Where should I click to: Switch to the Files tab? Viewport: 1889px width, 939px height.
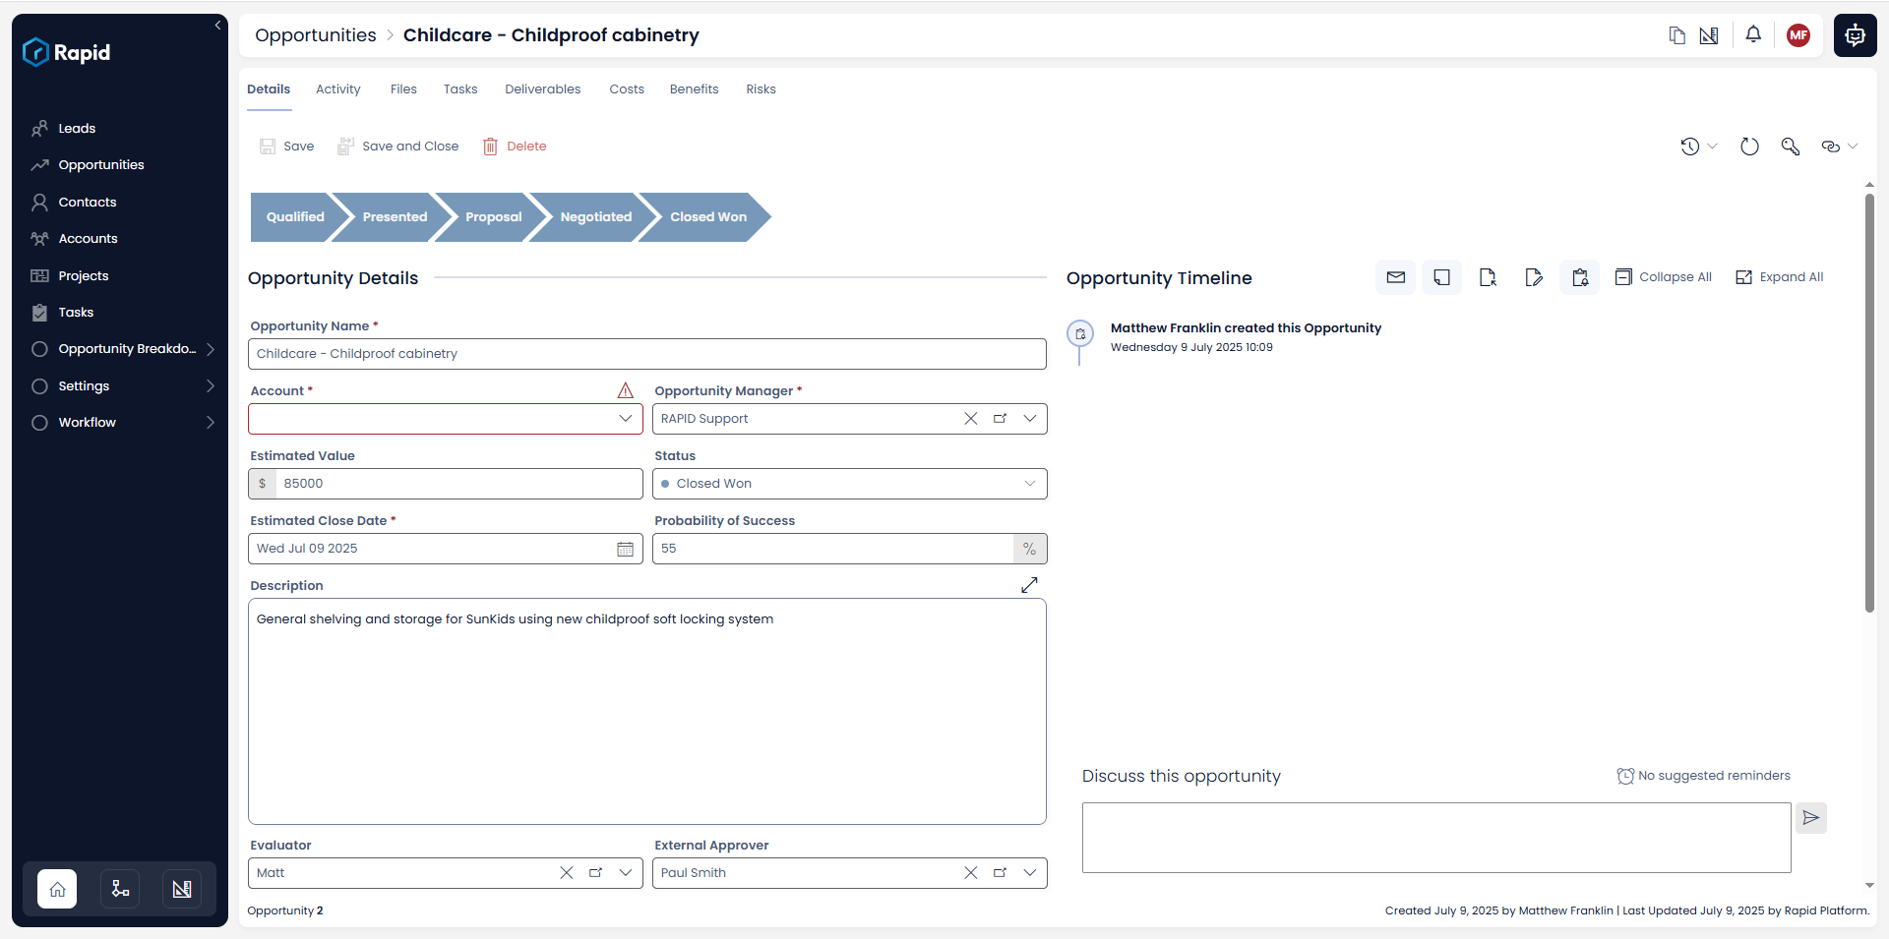(403, 89)
